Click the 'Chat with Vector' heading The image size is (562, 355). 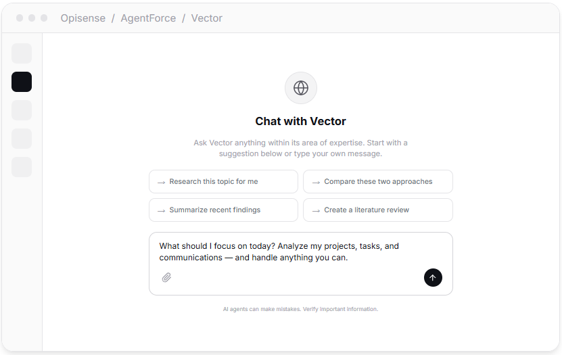[300, 122]
